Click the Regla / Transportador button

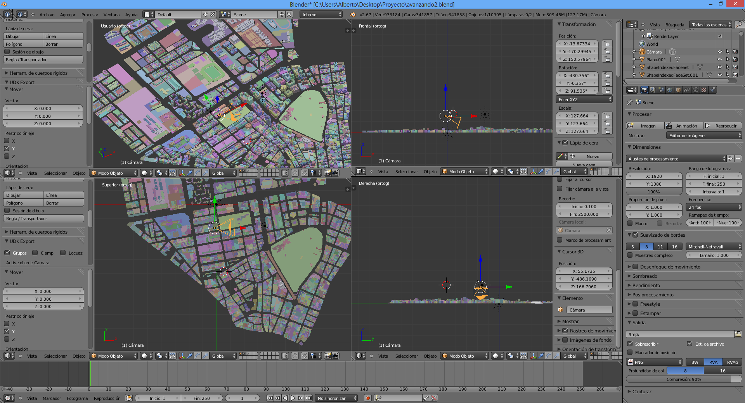point(43,60)
